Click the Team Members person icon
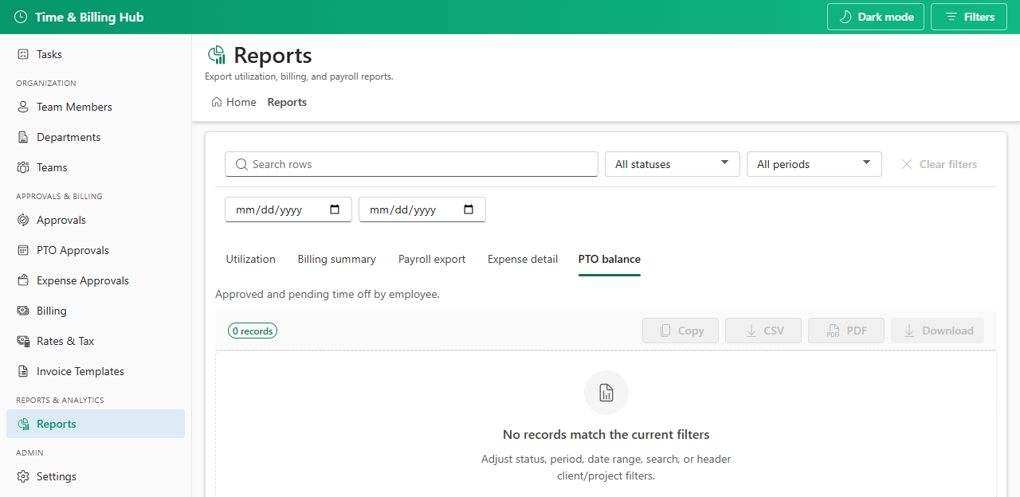 pyautogui.click(x=23, y=107)
